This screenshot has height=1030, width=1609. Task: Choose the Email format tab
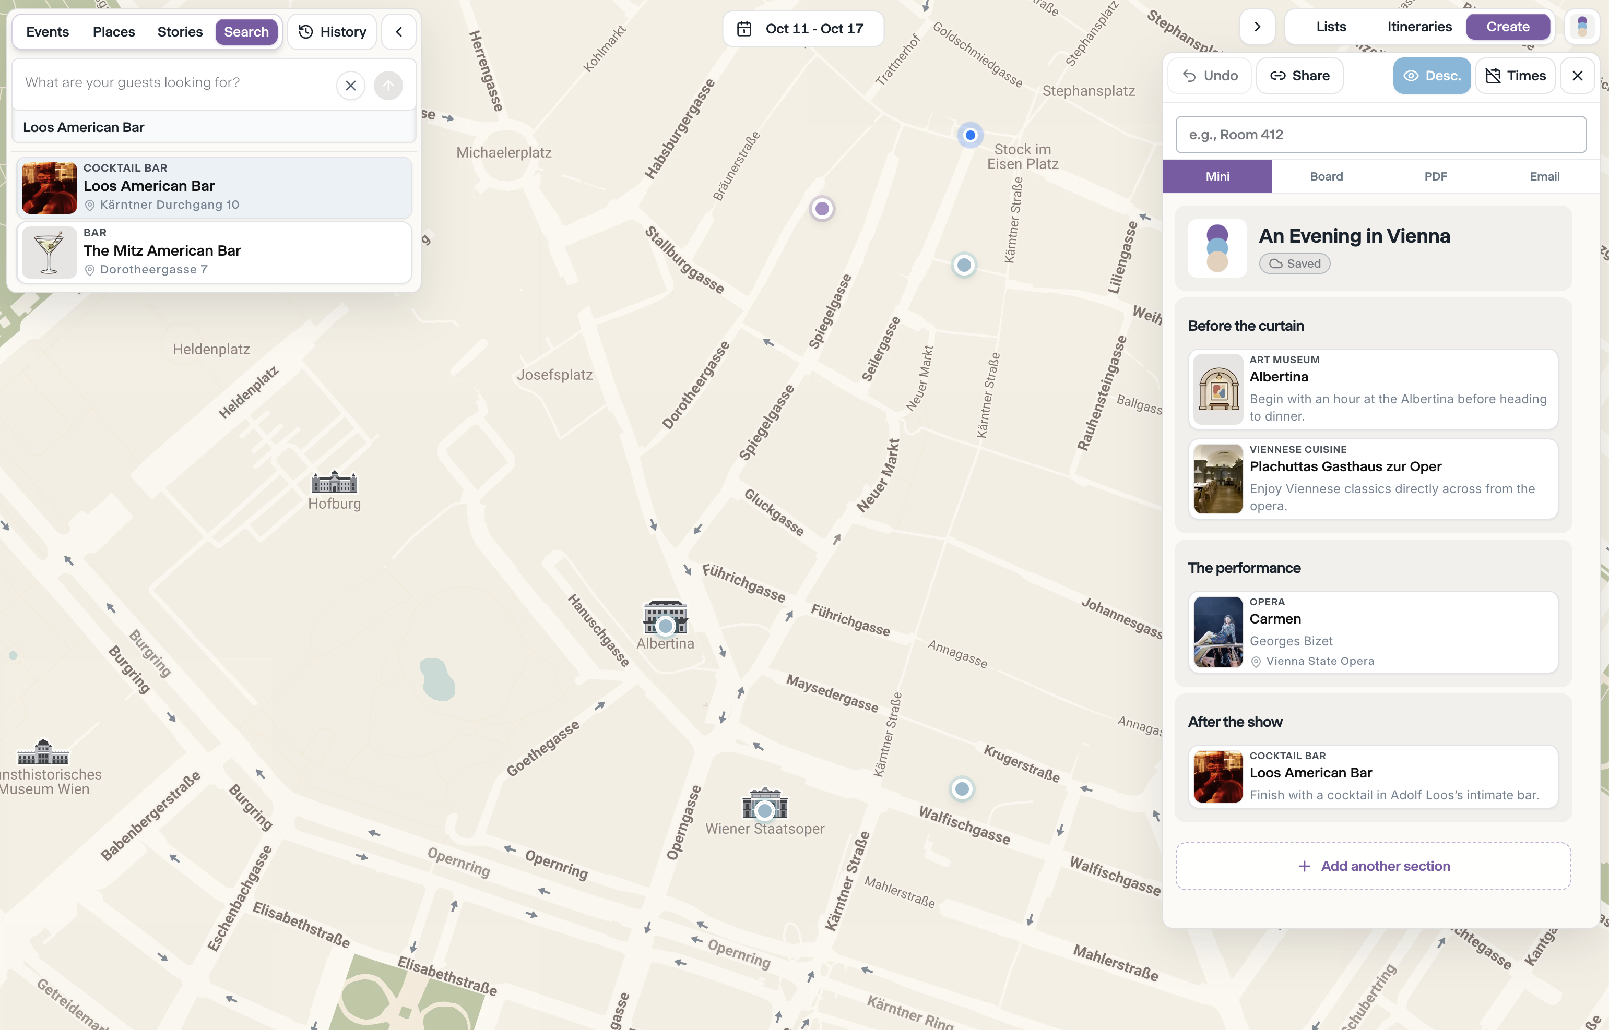[1544, 176]
